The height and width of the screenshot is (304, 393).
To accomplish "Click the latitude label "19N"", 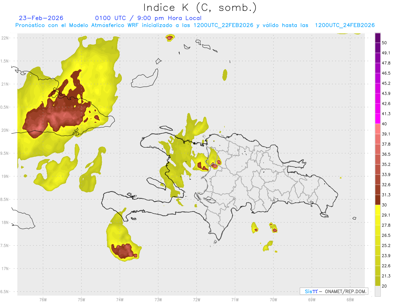I will 5,176.
